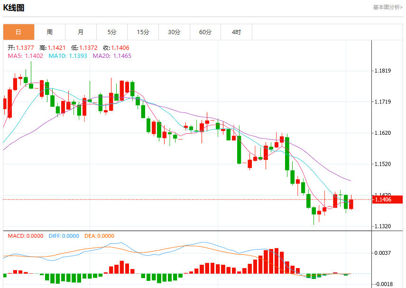Open the 基本面分析 link
This screenshot has width=406, height=288.
pyautogui.click(x=388, y=7)
